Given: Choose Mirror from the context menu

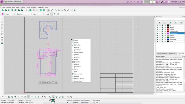Looking at the screenshot, I should click(x=81, y=69).
